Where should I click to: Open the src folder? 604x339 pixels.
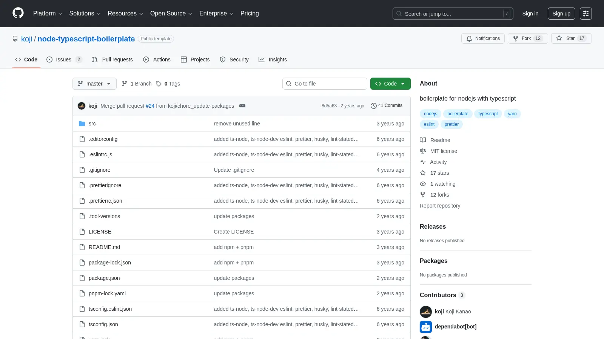tap(92, 124)
